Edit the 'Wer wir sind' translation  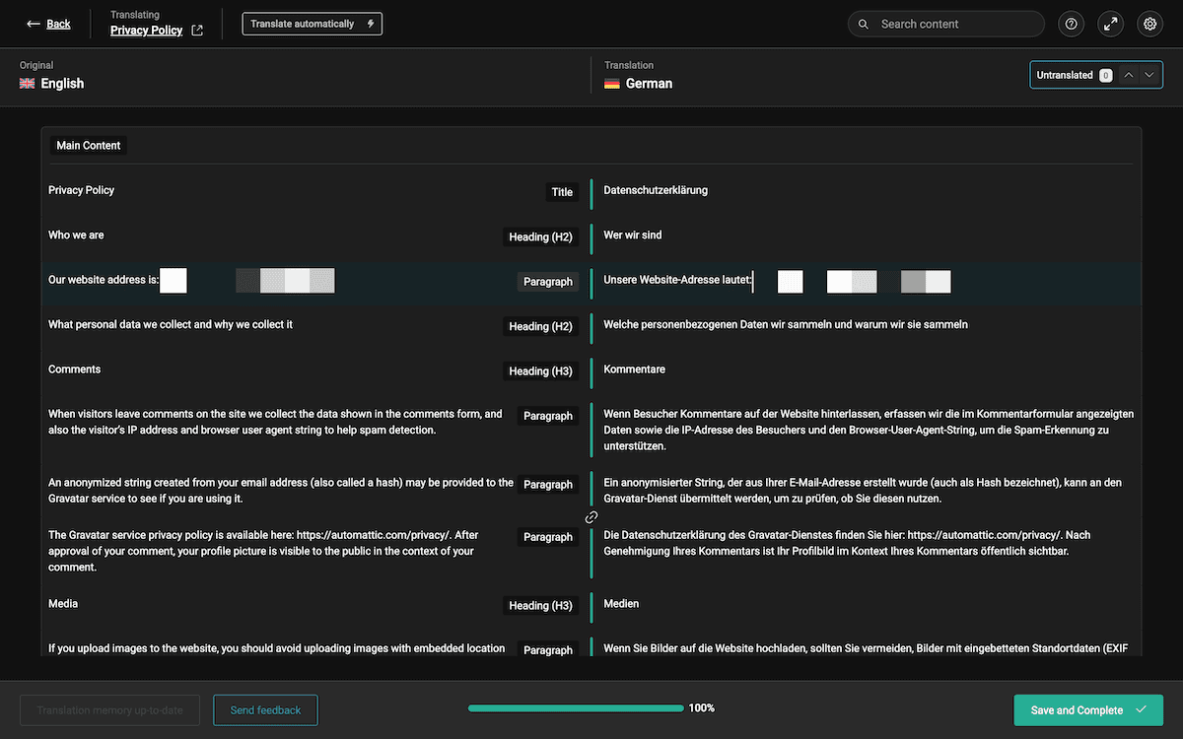(633, 235)
